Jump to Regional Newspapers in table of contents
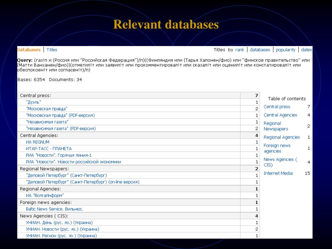 tap(276, 126)
